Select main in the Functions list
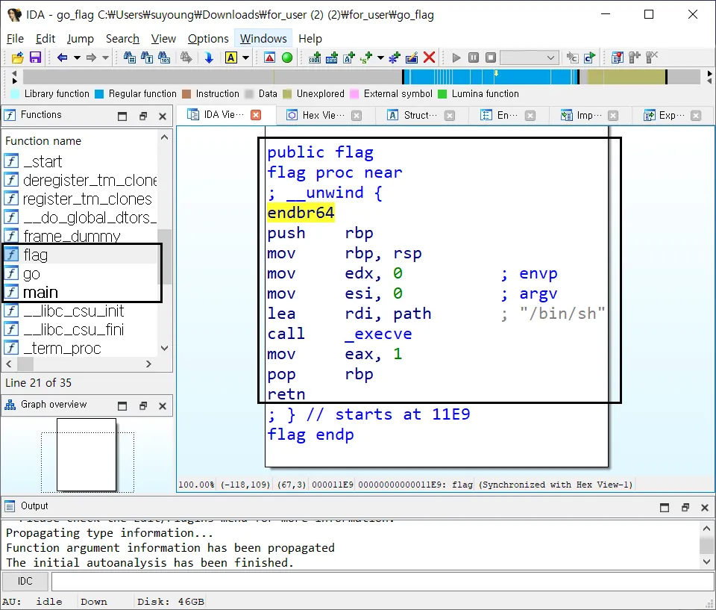 (40, 292)
